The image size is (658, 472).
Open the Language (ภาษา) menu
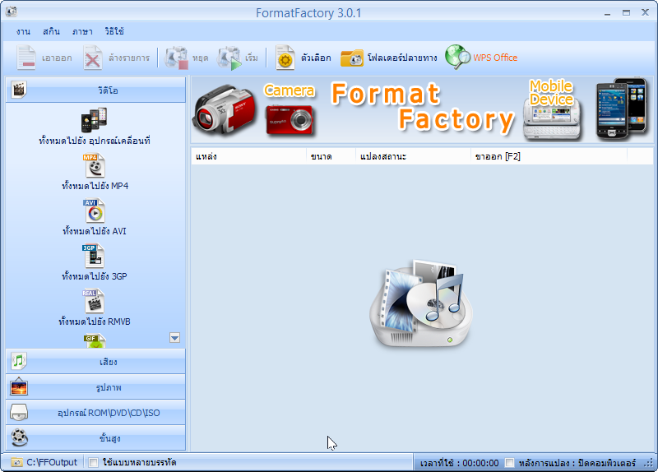82,31
